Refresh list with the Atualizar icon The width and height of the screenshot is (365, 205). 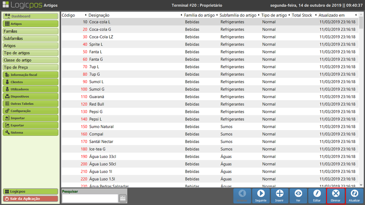click(x=354, y=194)
